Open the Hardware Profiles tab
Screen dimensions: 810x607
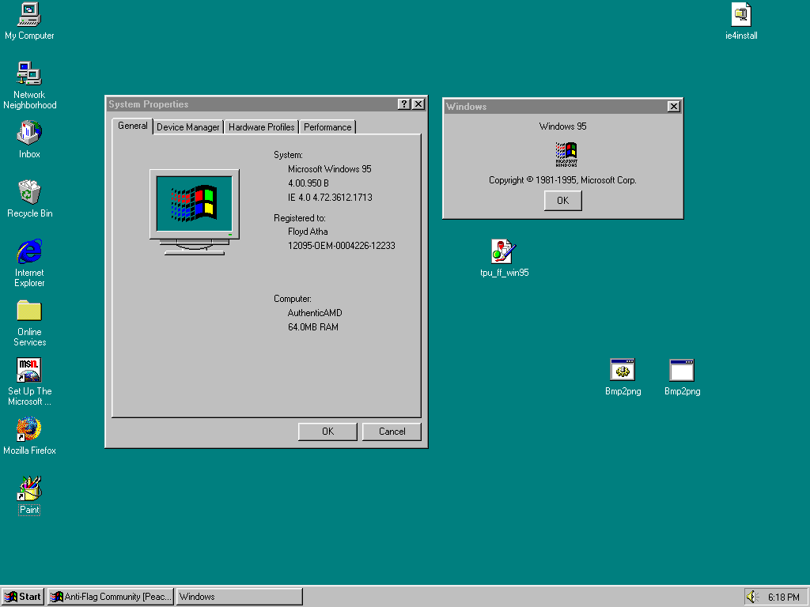pyautogui.click(x=261, y=127)
